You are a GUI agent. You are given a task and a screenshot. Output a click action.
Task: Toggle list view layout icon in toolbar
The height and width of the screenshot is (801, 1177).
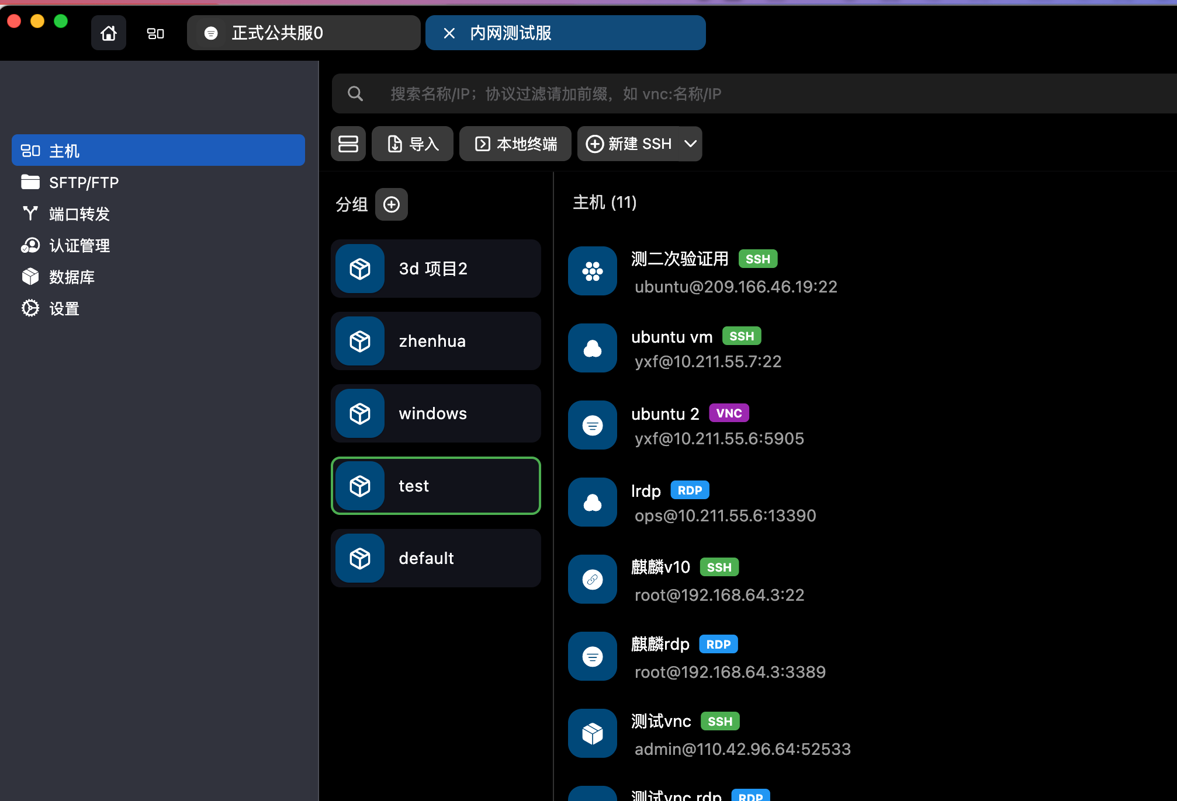pos(348,144)
